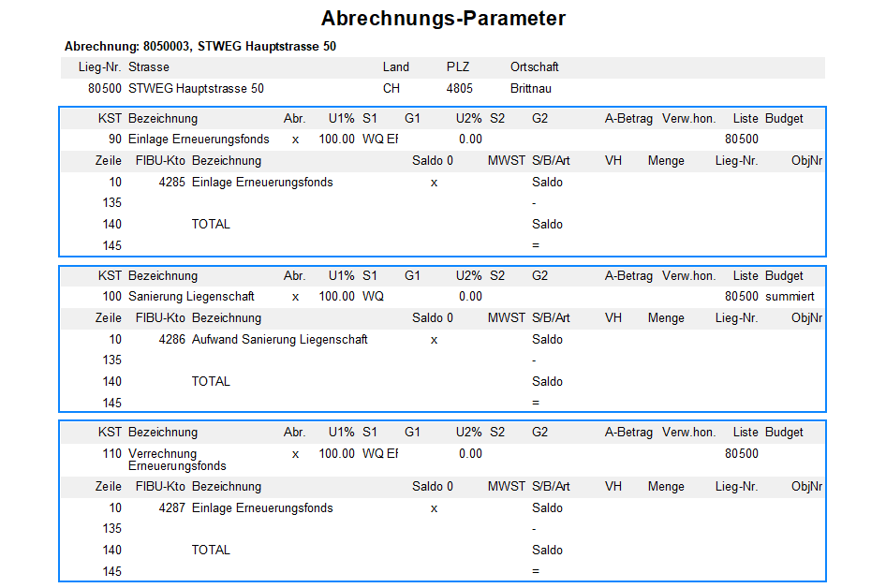Click the budget value summiert
The height and width of the screenshot is (588, 886).
(790, 297)
